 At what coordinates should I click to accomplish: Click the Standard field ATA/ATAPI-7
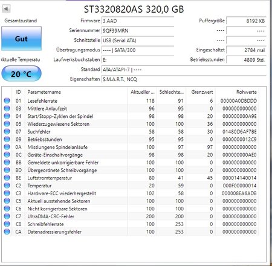[184, 70]
